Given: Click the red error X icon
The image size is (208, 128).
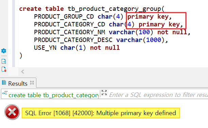Looking at the screenshot, I should (x=12, y=112).
